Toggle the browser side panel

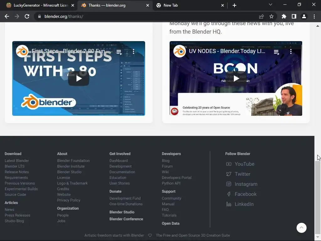pos(294,16)
